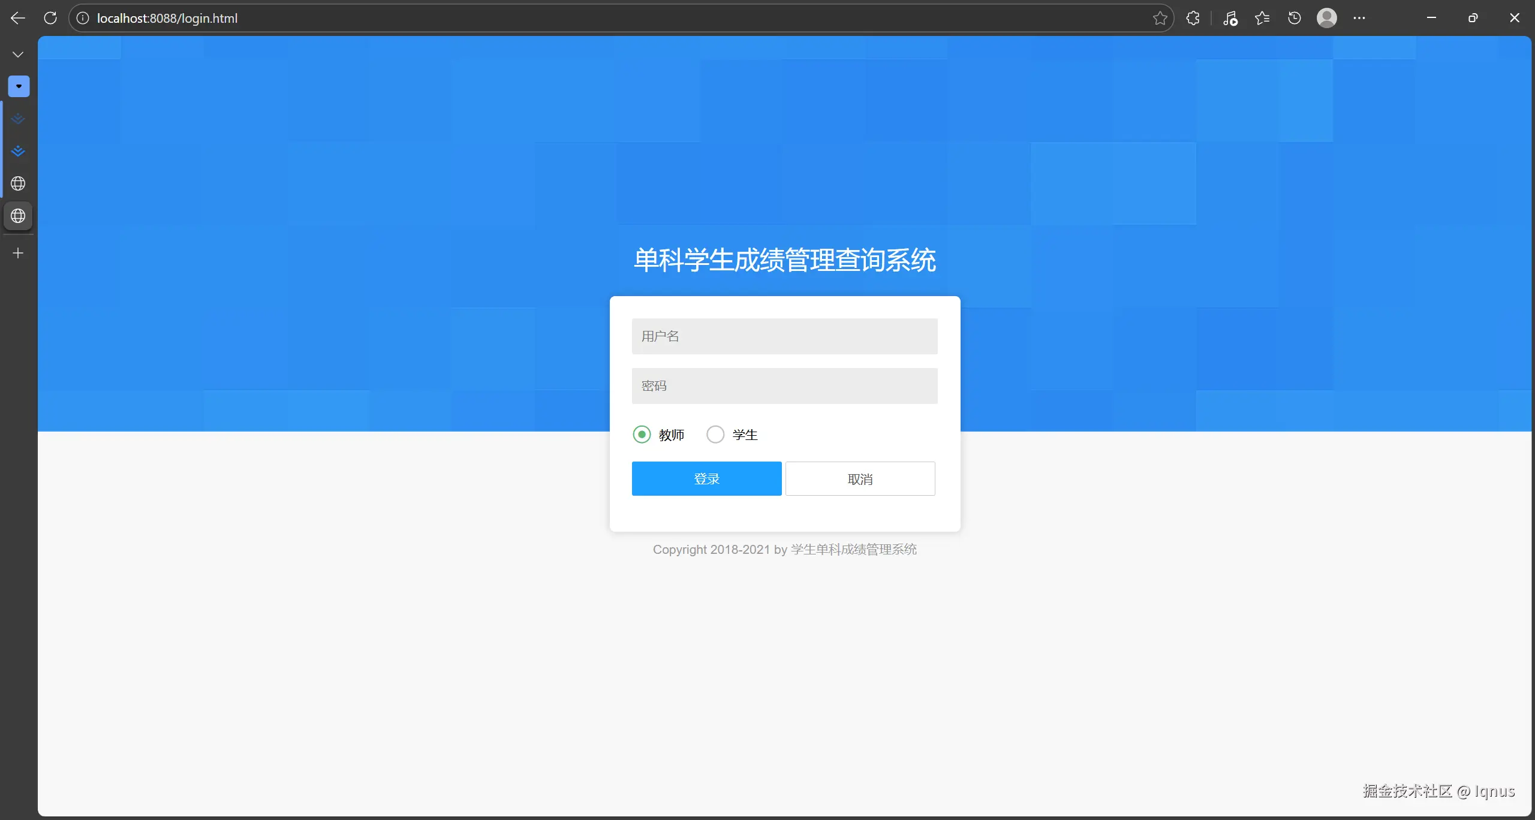Viewport: 1535px width, 820px height.
Task: Switch to the upper globe tab in the sidebar
Action: click(18, 183)
